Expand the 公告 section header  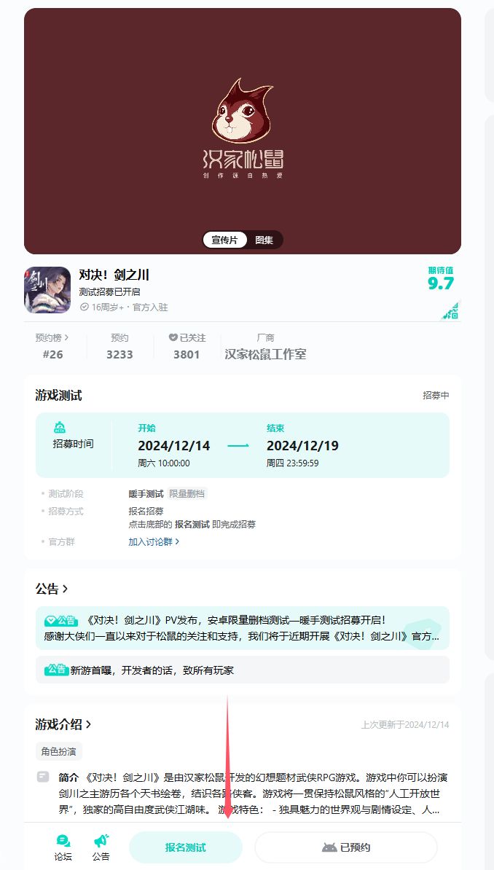[52, 589]
